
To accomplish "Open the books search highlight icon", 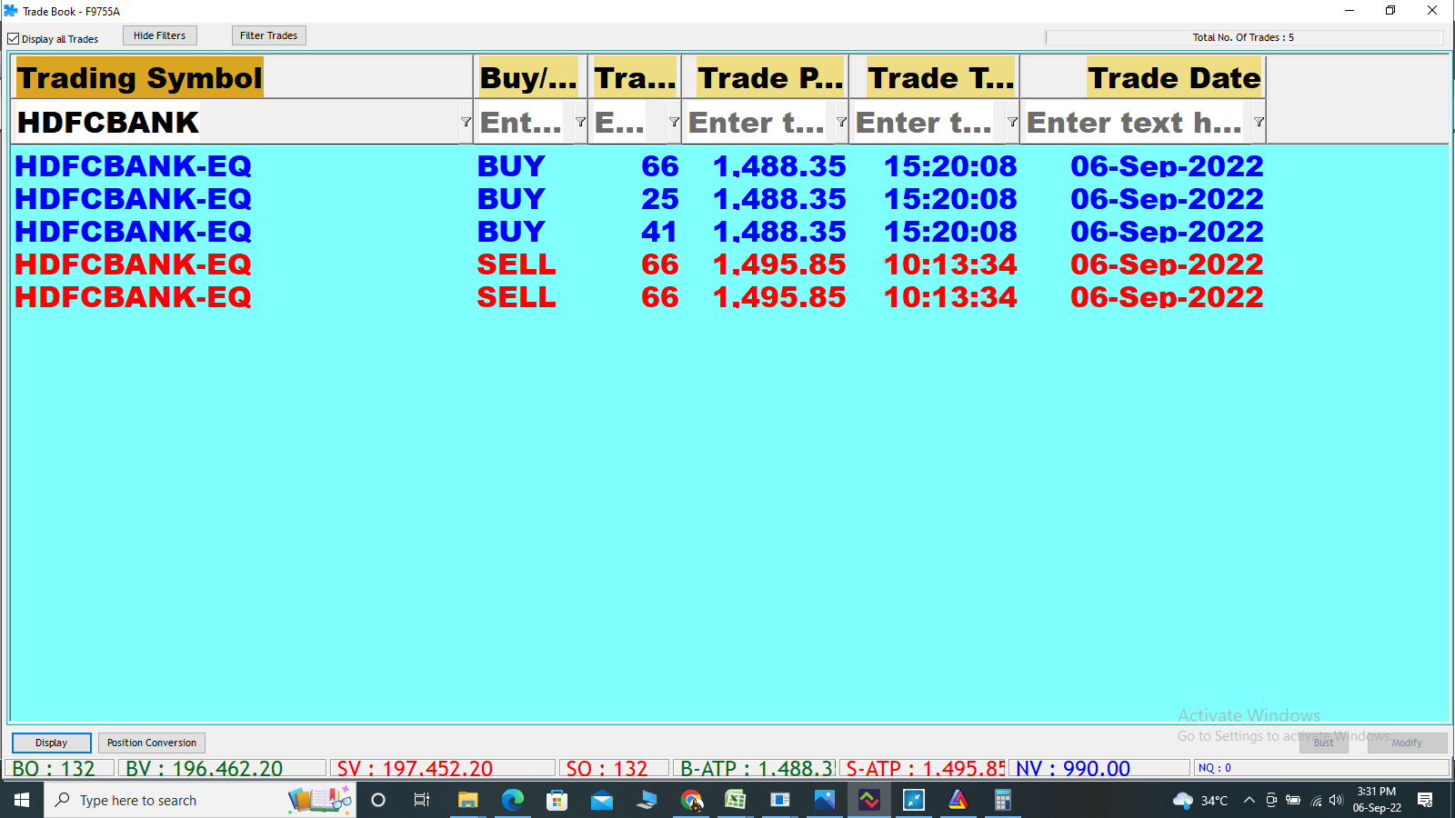I will coord(320,800).
